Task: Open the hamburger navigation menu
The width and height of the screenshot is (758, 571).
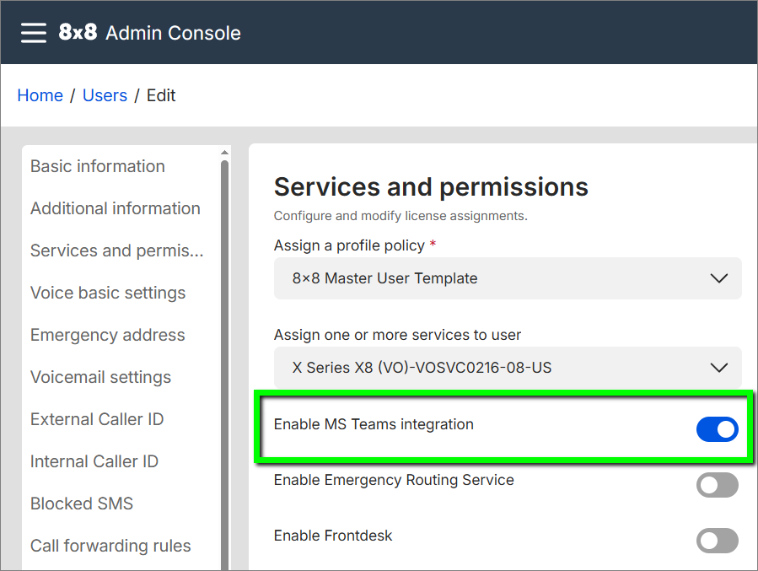Action: pyautogui.click(x=34, y=32)
